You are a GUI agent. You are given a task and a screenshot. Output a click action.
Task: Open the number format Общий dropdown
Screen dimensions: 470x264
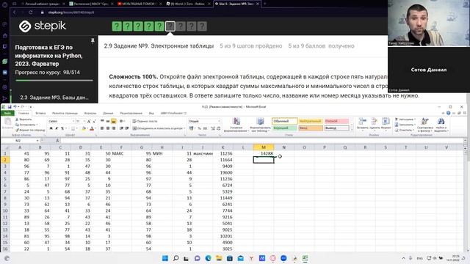[219, 121]
